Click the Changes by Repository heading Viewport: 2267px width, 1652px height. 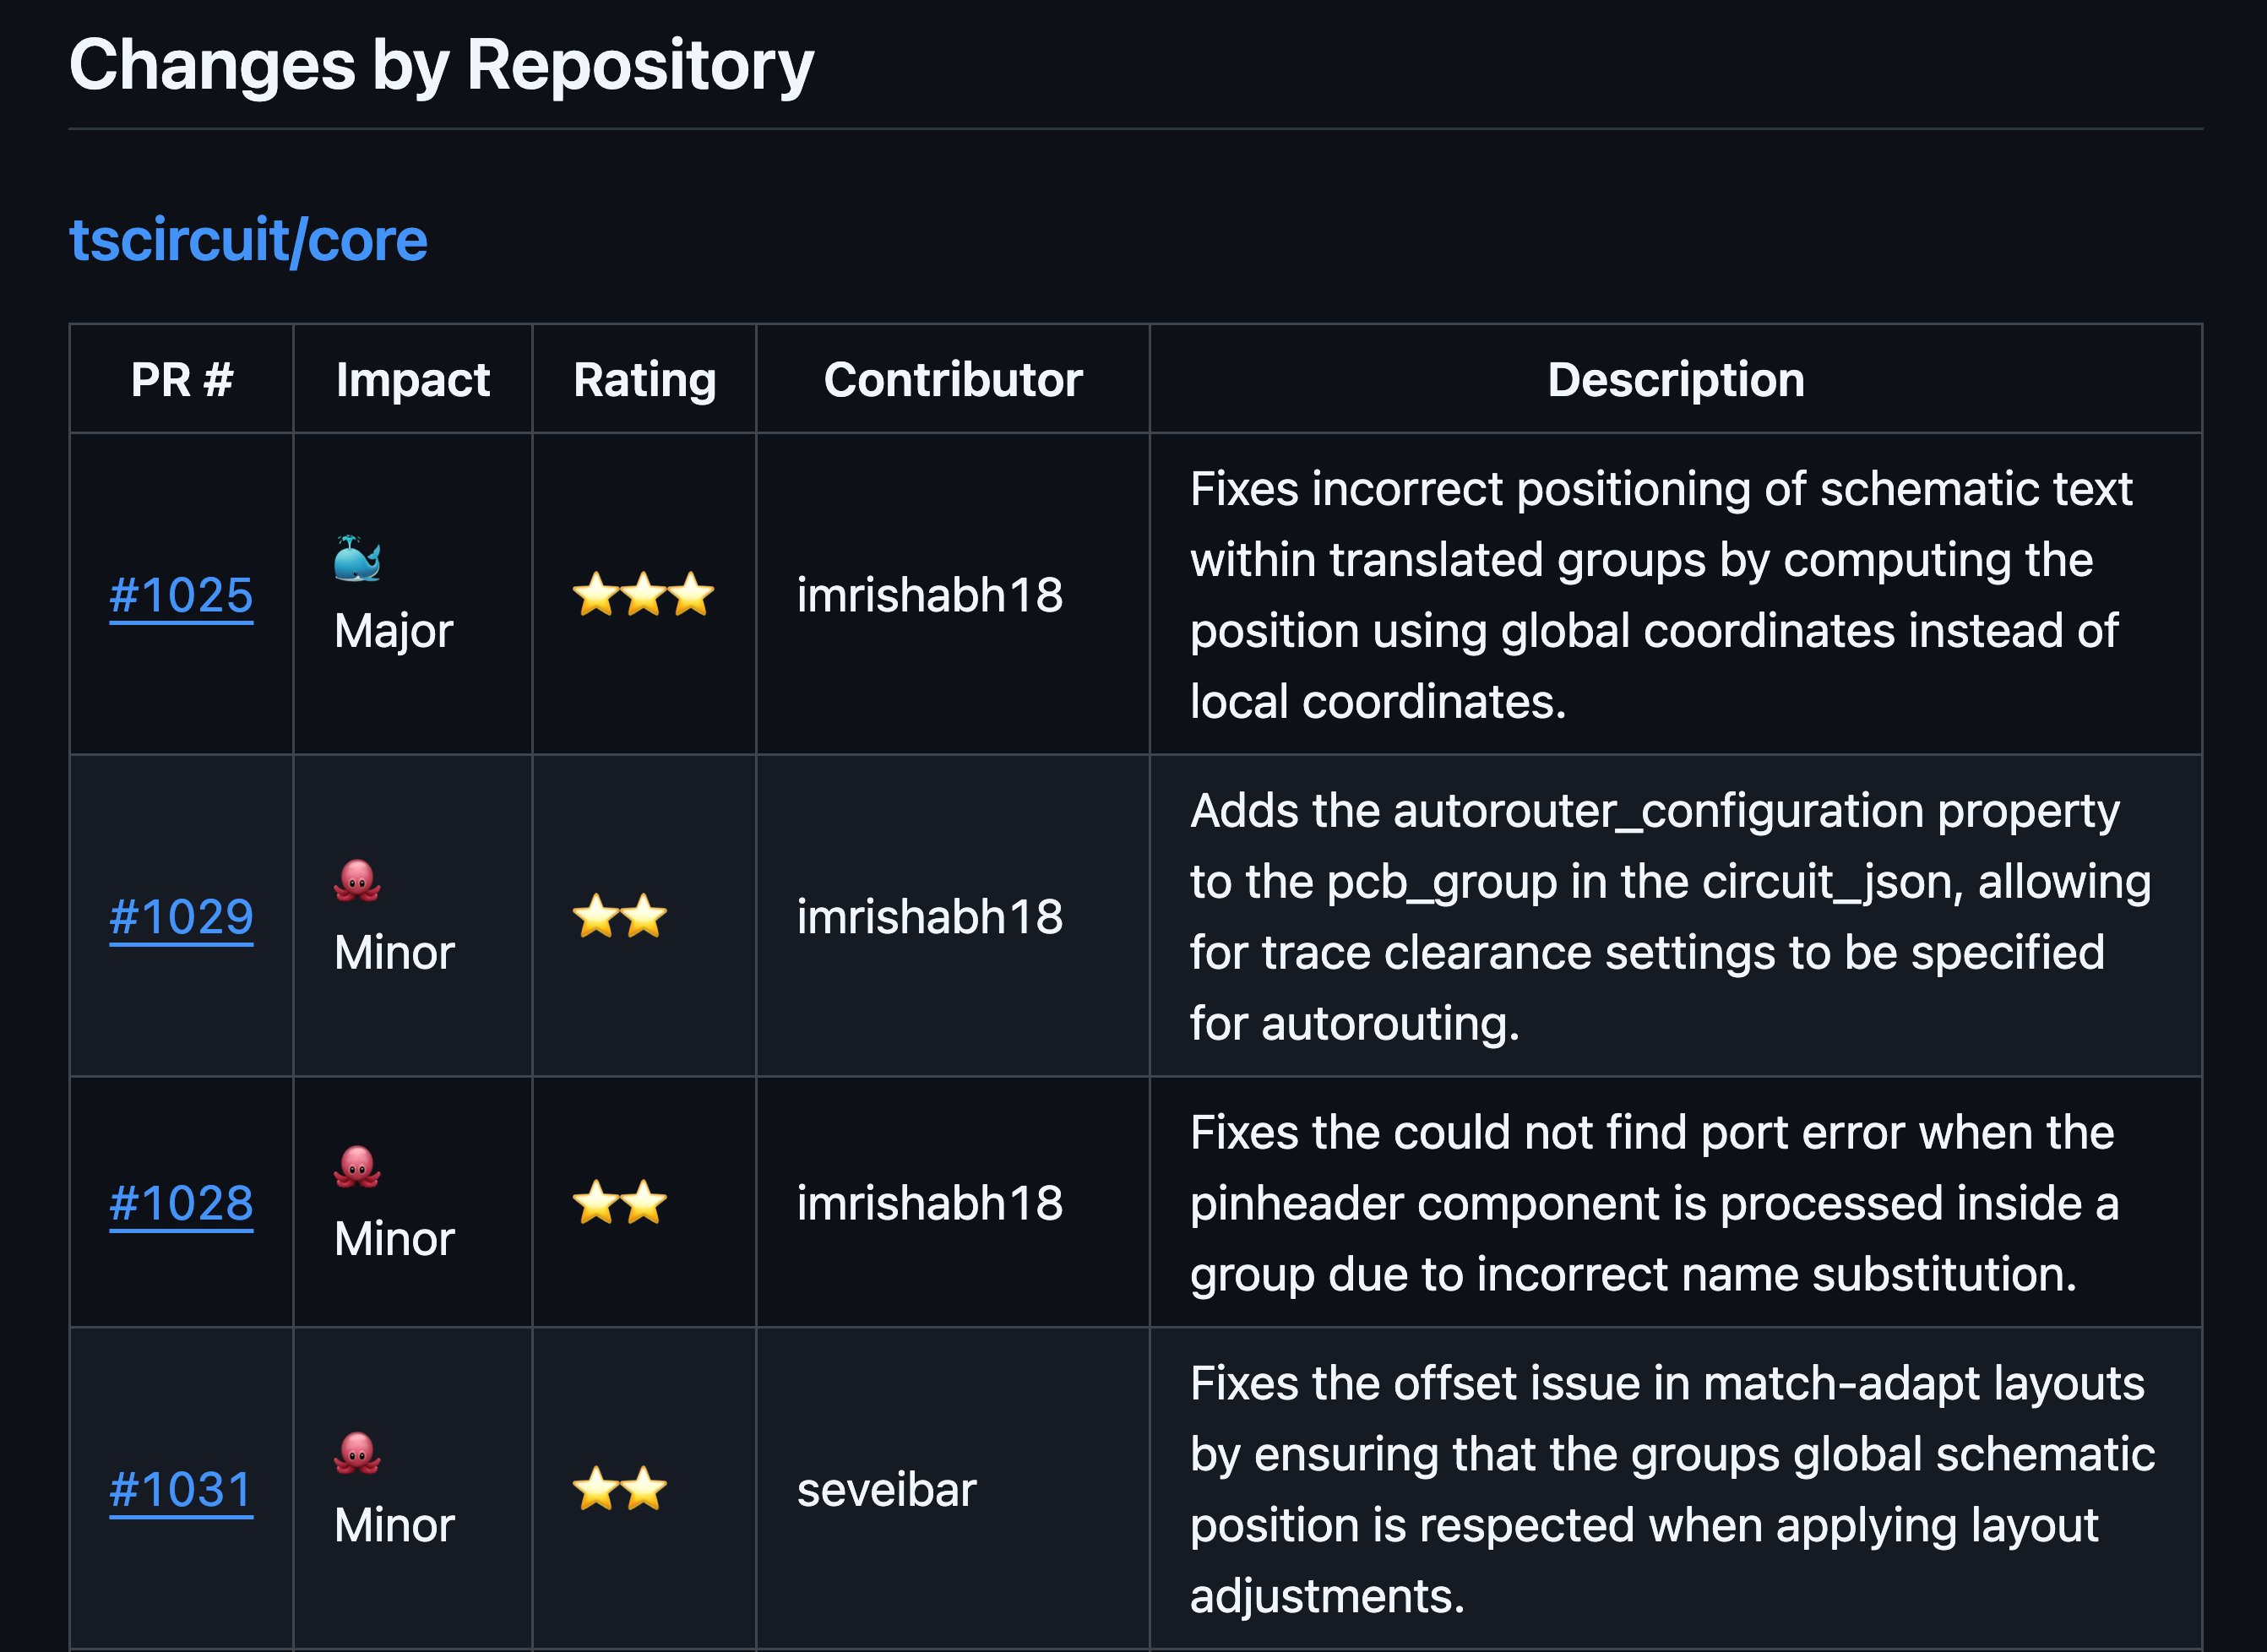[x=441, y=66]
